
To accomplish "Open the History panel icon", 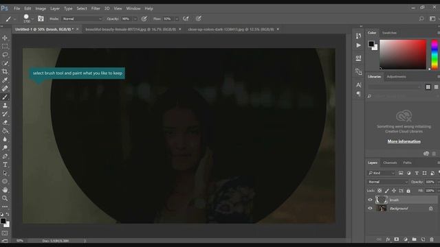I will tap(358, 36).
